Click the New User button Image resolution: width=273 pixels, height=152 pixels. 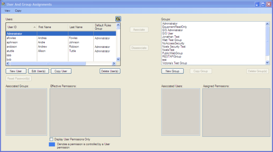16,71
